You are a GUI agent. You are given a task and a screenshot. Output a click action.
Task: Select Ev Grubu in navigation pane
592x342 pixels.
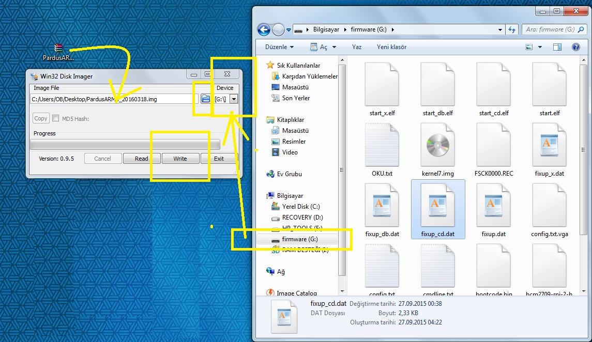284,174
